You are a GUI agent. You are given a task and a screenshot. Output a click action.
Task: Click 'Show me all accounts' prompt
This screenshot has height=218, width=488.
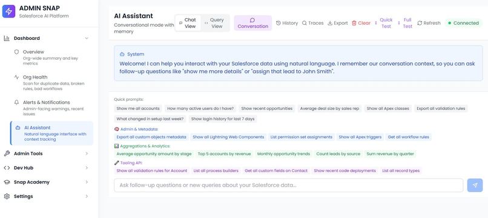click(138, 109)
